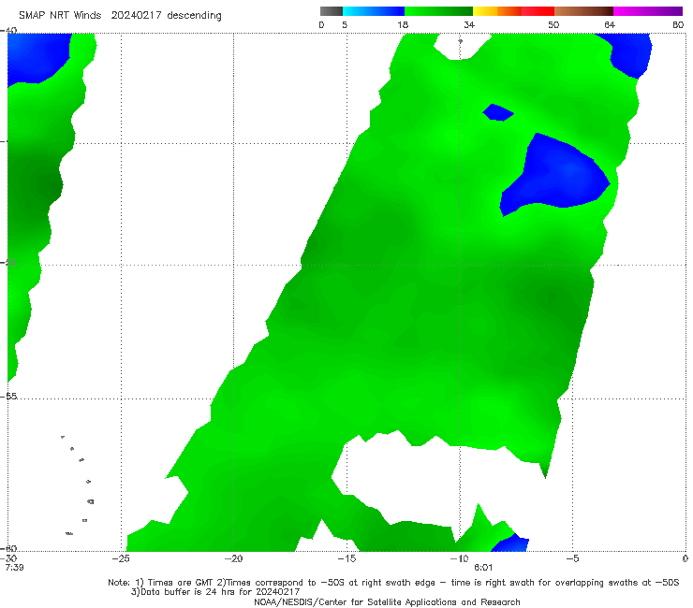The image size is (693, 608).
Task: Pick the brown 50–64 legend segment
Action: pos(583,11)
